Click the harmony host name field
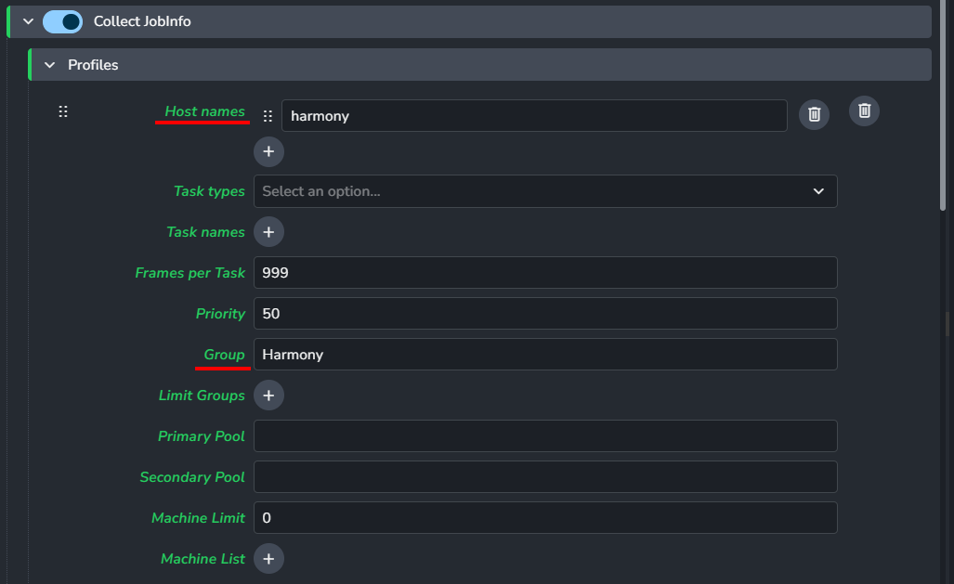Screen dimensions: 954x584 pos(534,115)
